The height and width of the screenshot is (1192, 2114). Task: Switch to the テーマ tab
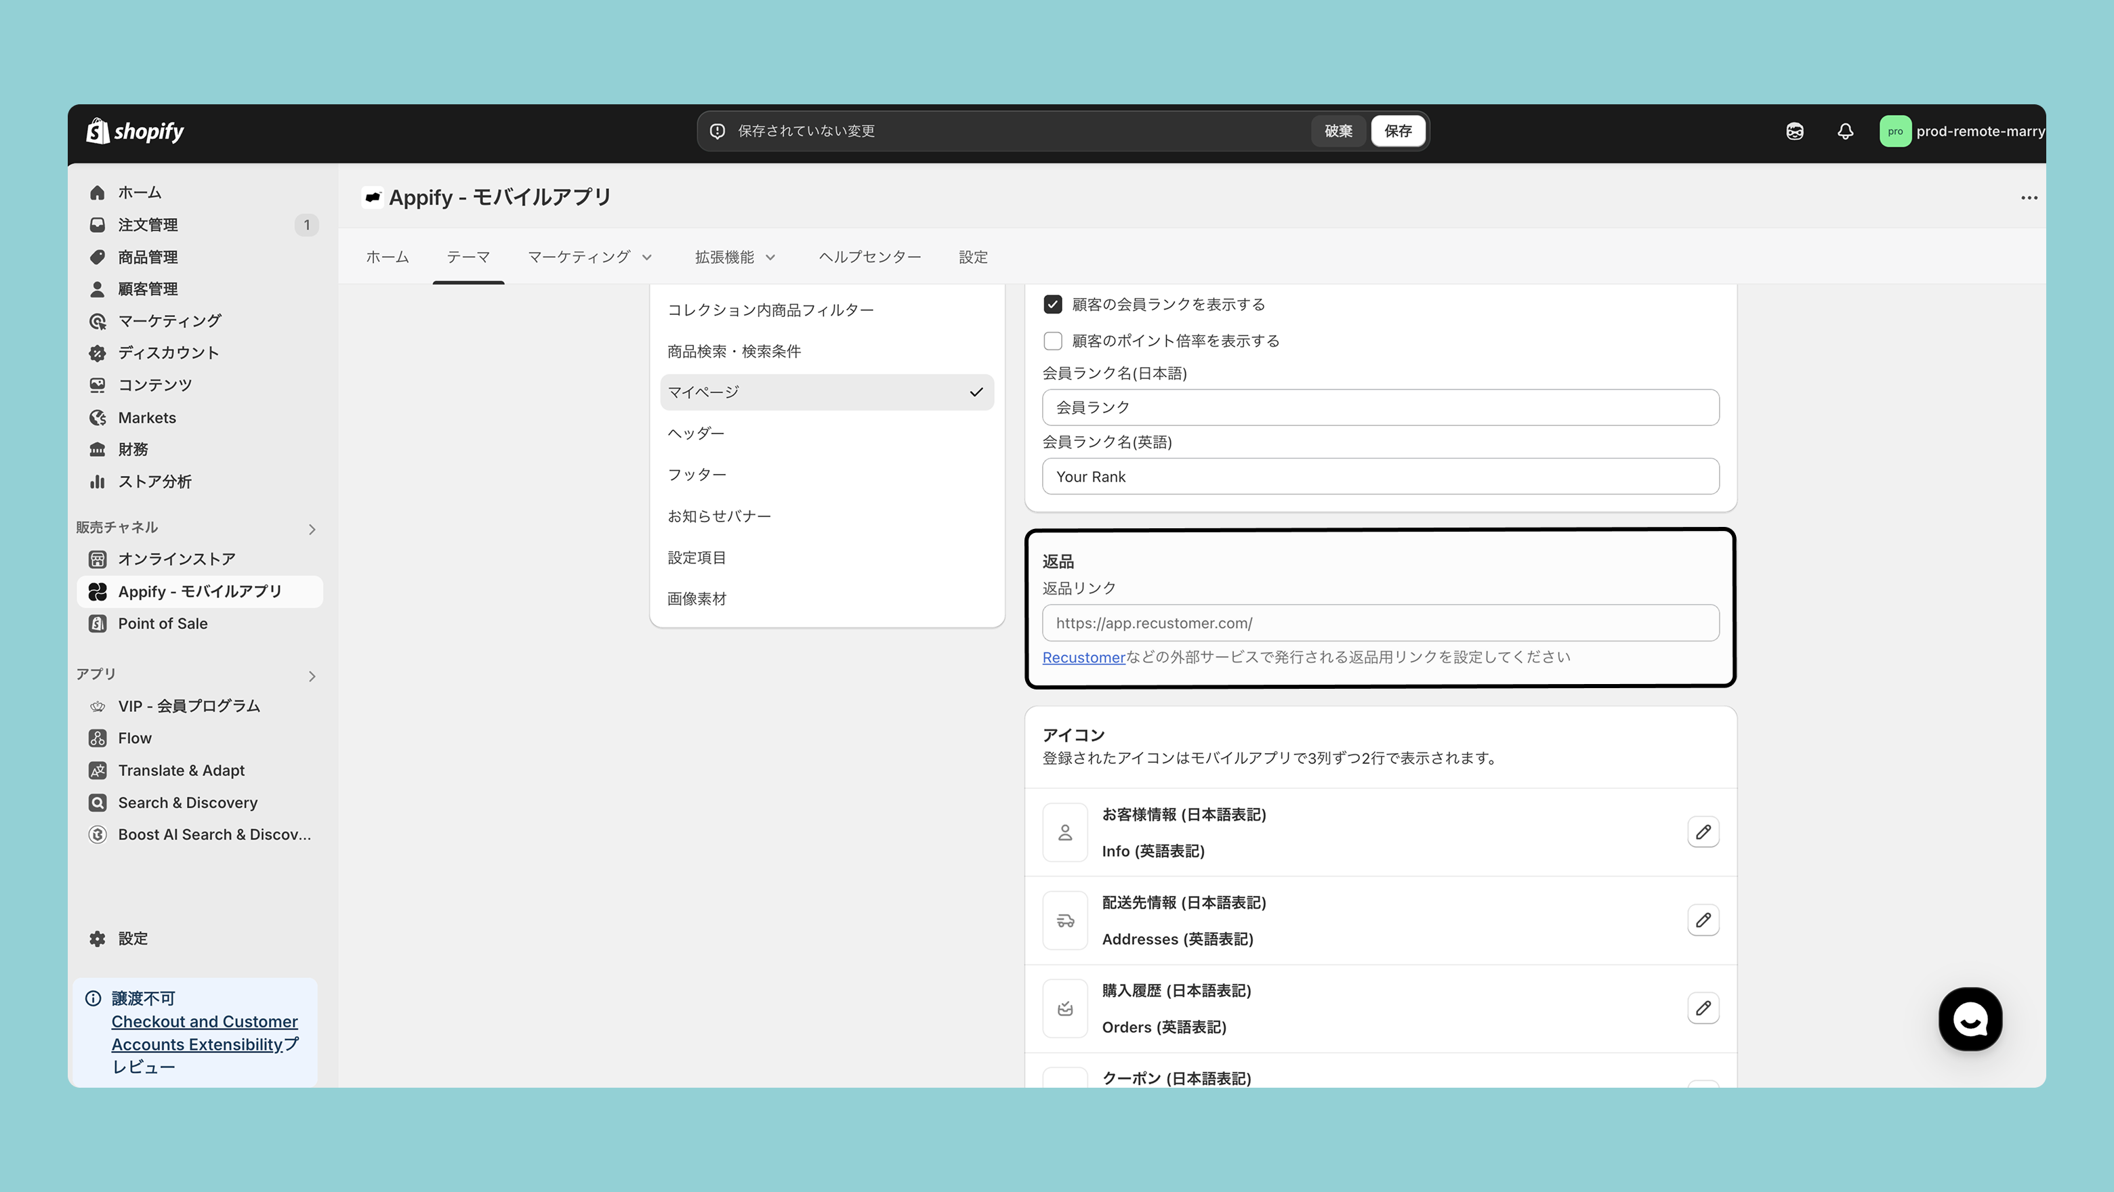pos(468,257)
